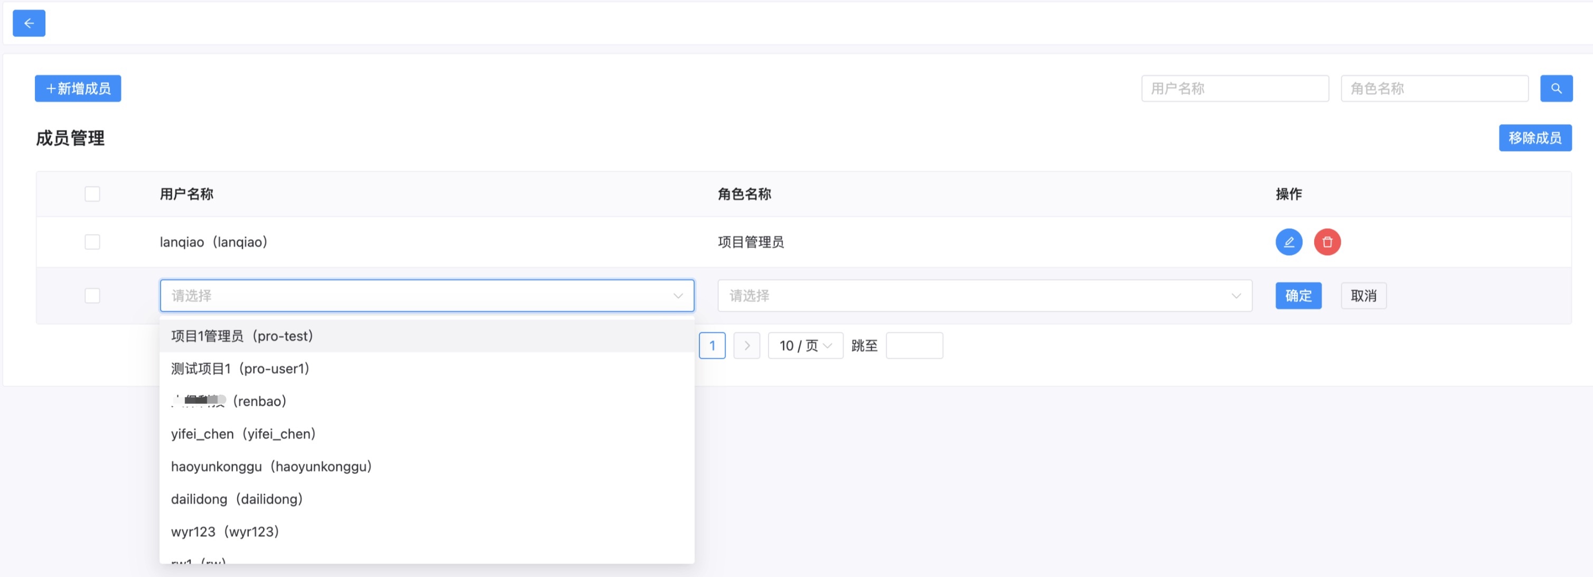Select 项目1管理员 (pro-test) option
This screenshot has width=1593, height=577.
point(242,336)
